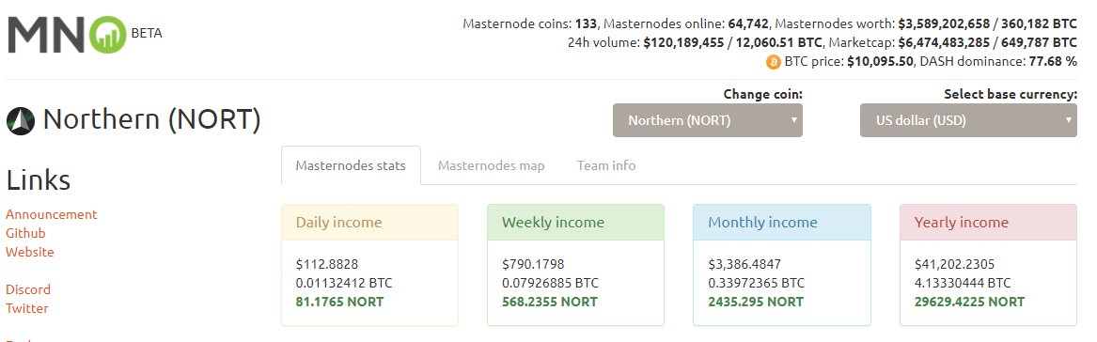Click the DASH dominance 77.68 % value

1053,62
